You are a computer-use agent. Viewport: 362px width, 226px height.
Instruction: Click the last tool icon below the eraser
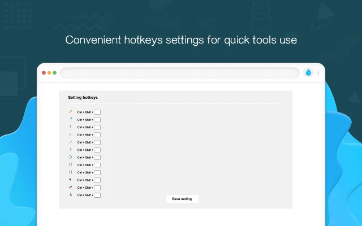coord(70,194)
